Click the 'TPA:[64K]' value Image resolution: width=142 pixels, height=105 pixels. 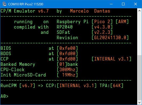pyautogui.click(x=112, y=86)
